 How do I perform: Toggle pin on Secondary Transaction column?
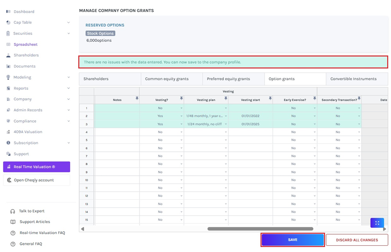click(359, 99)
